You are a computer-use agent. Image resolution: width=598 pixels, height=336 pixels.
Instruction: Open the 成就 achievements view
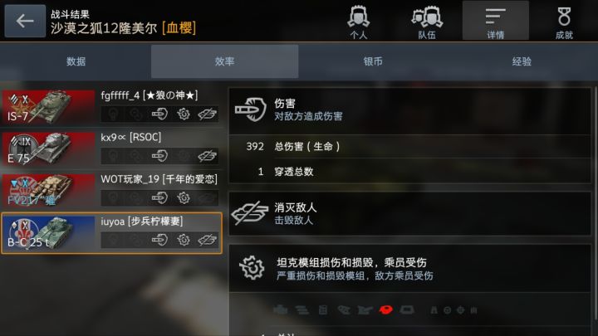564,22
